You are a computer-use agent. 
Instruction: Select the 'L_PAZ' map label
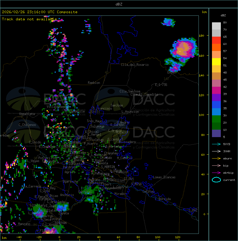pos(193,210)
